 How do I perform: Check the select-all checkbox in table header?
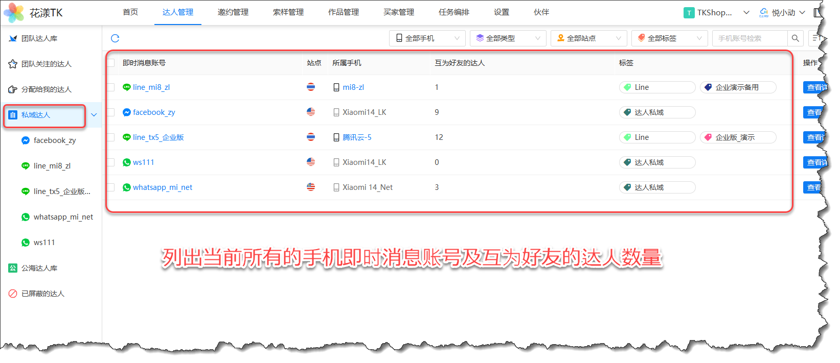pyautogui.click(x=111, y=63)
